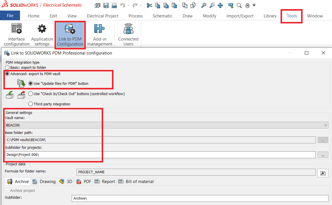The width and height of the screenshot is (332, 205).
Task: Open Connected Users
Action: click(128, 34)
